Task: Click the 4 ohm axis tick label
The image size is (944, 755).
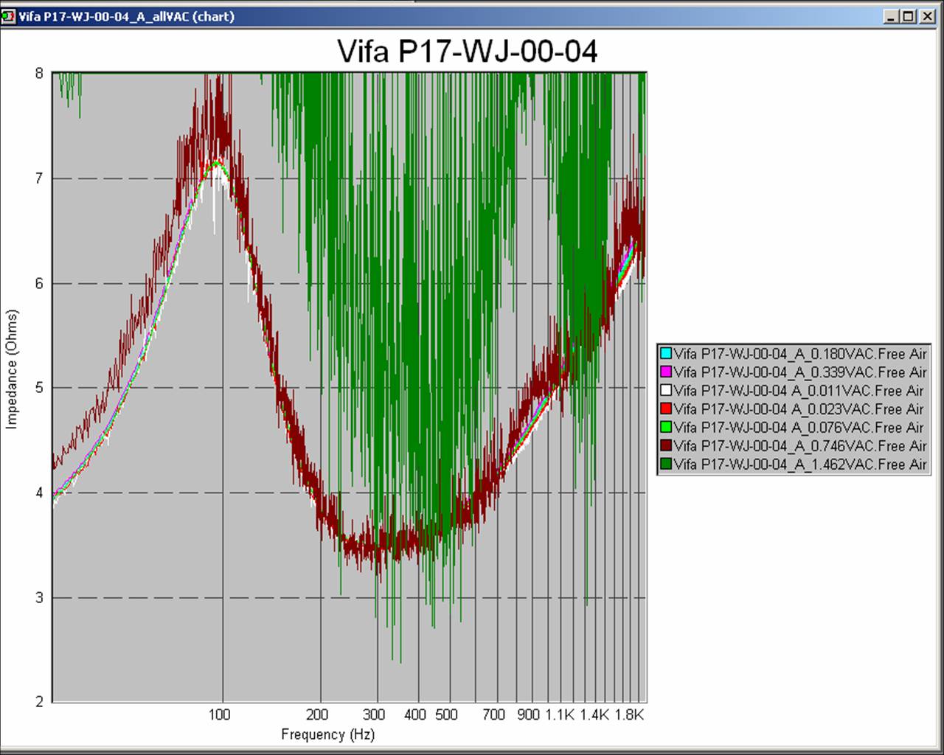Action: [39, 493]
